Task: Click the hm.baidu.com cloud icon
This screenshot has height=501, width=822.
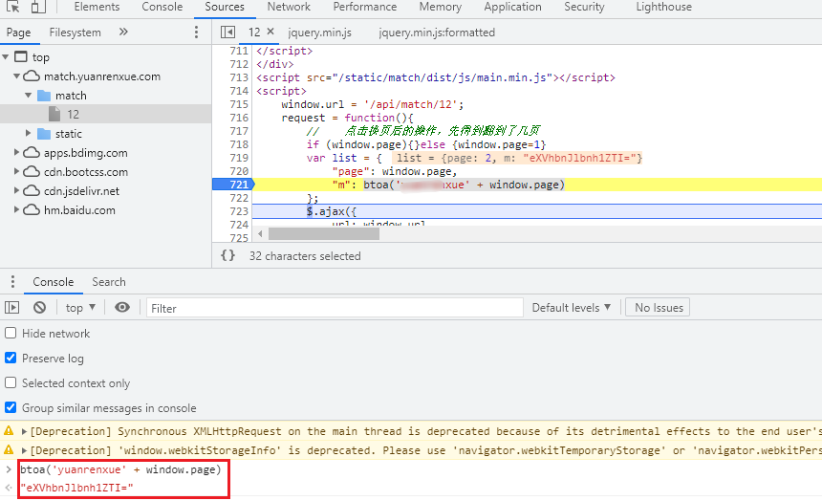Action: 32,209
